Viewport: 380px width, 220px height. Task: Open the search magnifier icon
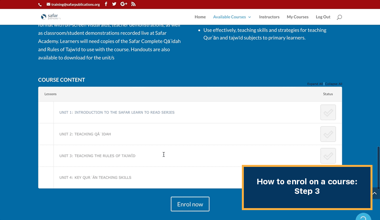point(339,17)
